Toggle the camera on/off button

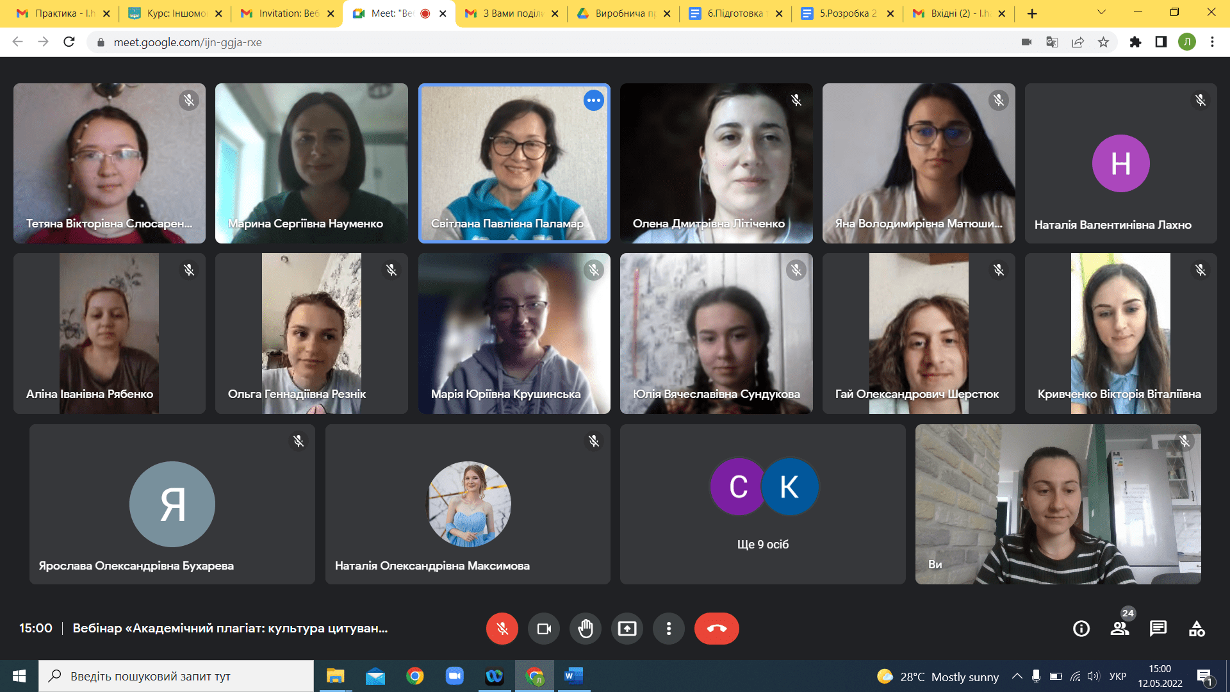543,629
